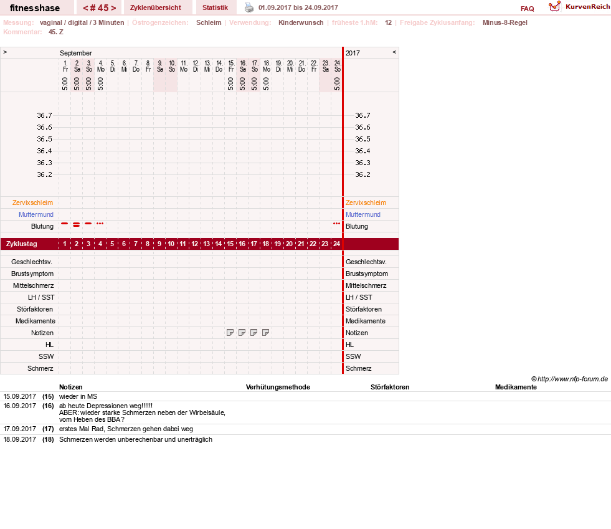Click the Muttermund label on the left

36,214
